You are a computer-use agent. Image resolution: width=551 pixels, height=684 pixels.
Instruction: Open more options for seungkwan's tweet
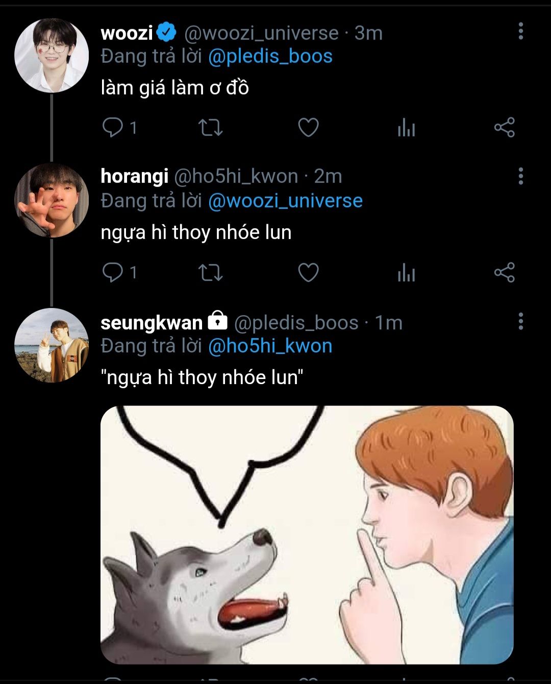(x=520, y=321)
